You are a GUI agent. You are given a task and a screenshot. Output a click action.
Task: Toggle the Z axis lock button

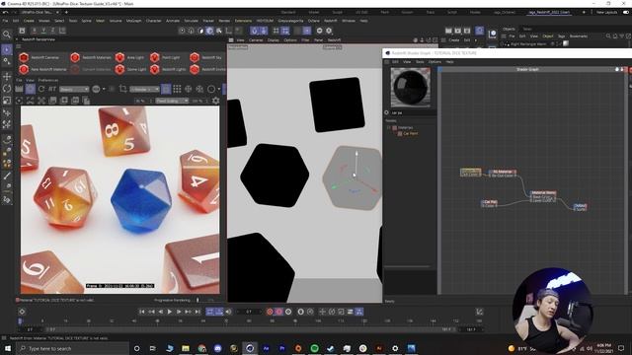click(x=52, y=31)
